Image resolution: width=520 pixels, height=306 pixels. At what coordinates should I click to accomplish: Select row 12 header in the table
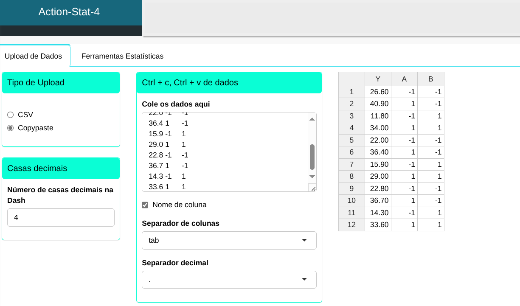[x=351, y=225]
